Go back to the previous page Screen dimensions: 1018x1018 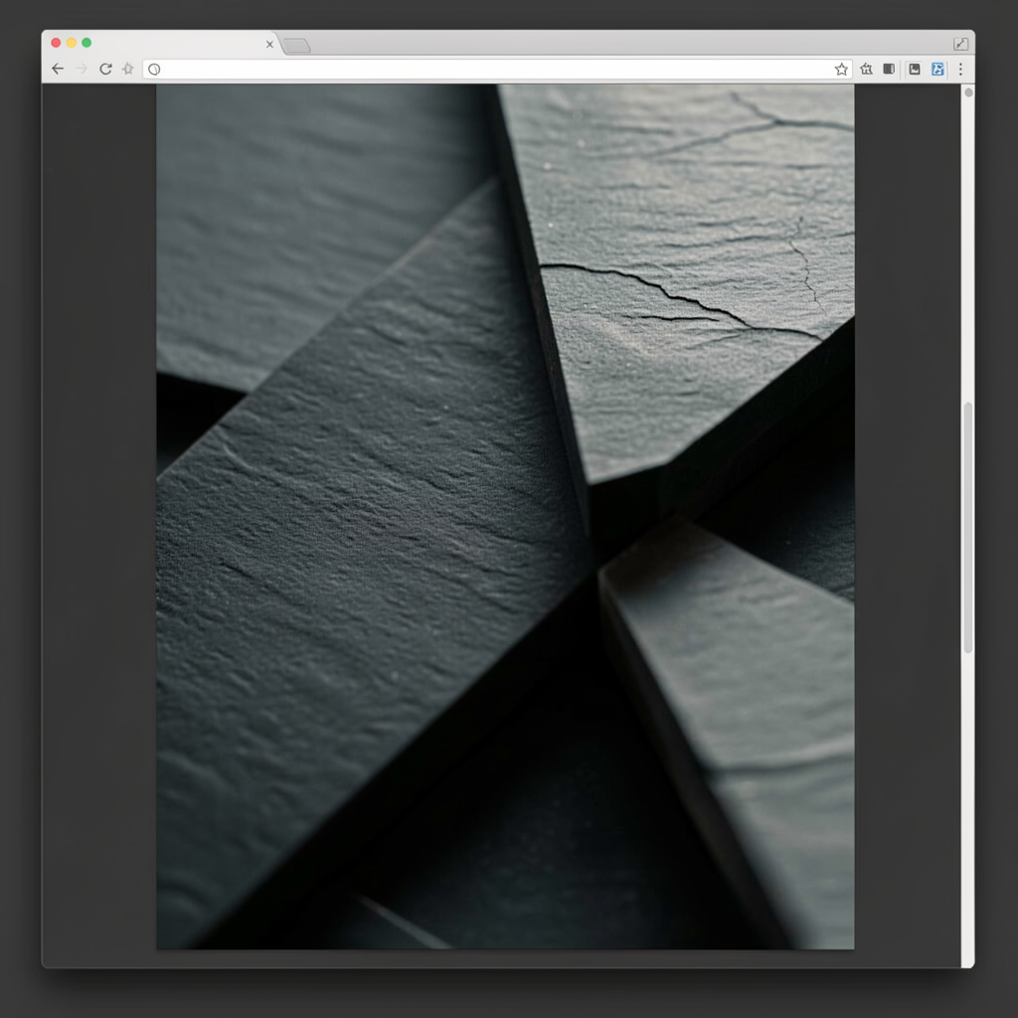(x=58, y=69)
